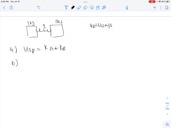Undo the last stroke

click(x=39, y=7)
